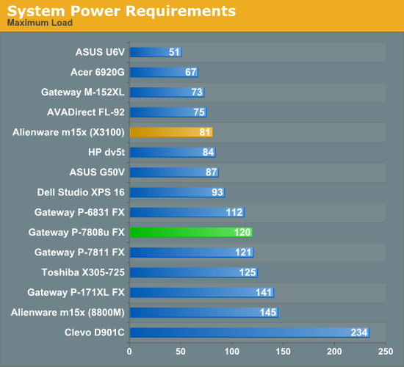
Task: Click the Gateway P-6831 FX value 112
Action: click(x=234, y=212)
